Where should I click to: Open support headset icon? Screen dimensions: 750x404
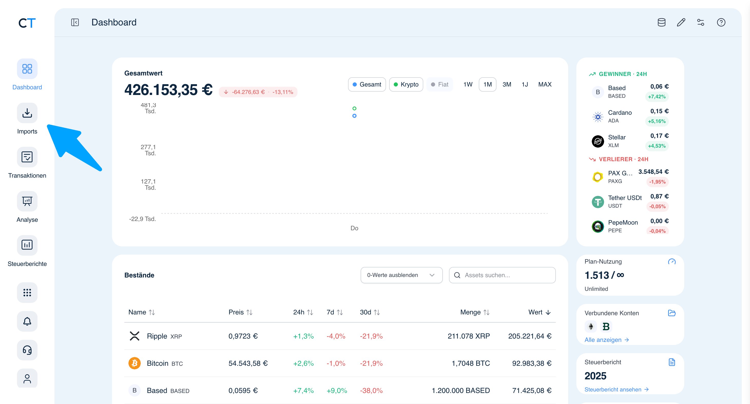[27, 350]
